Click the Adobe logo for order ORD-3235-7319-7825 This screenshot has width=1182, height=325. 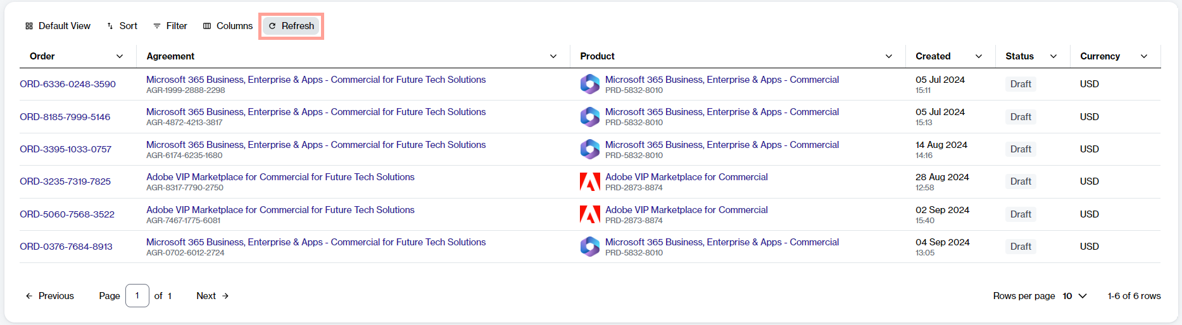[590, 182]
